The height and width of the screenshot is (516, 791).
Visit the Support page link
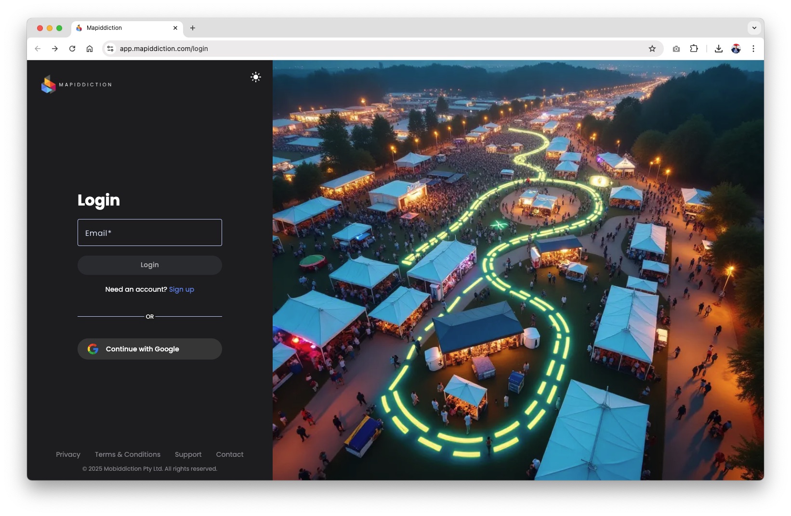pyautogui.click(x=188, y=454)
